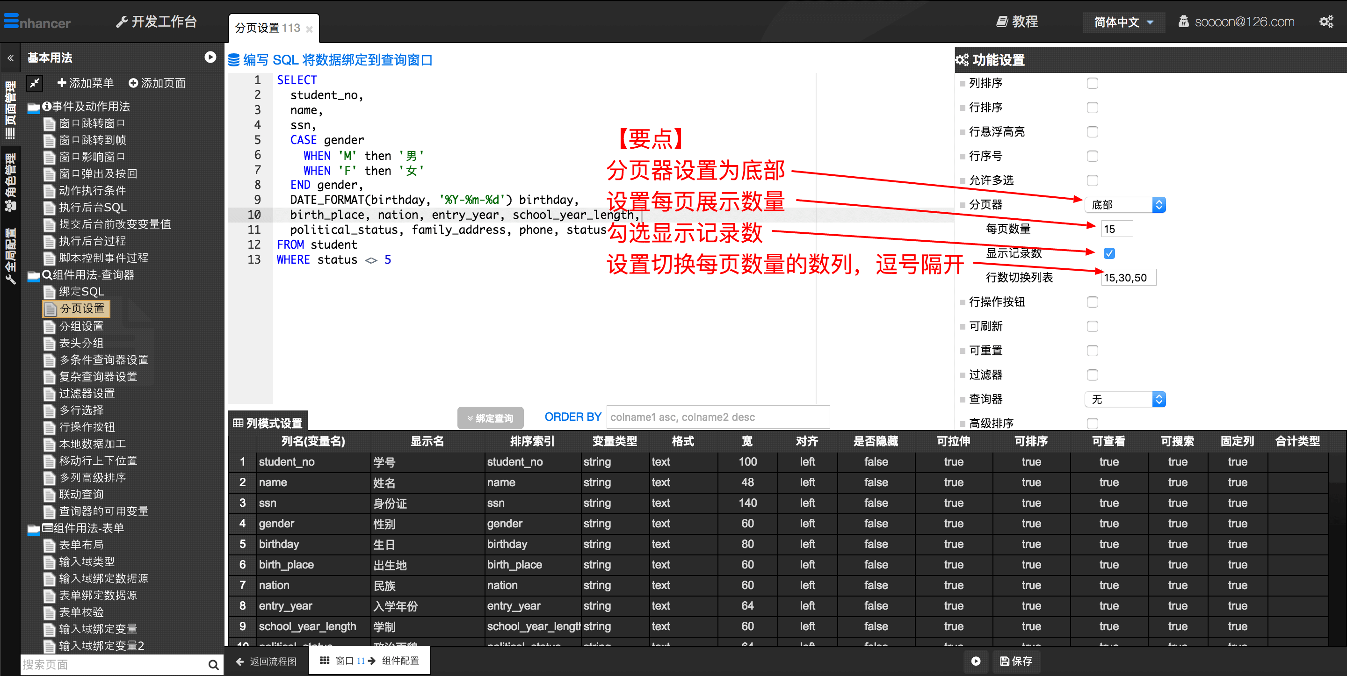Click the search magnifier icon in 搜索页面
Image resolution: width=1347 pixels, height=676 pixels.
click(213, 664)
